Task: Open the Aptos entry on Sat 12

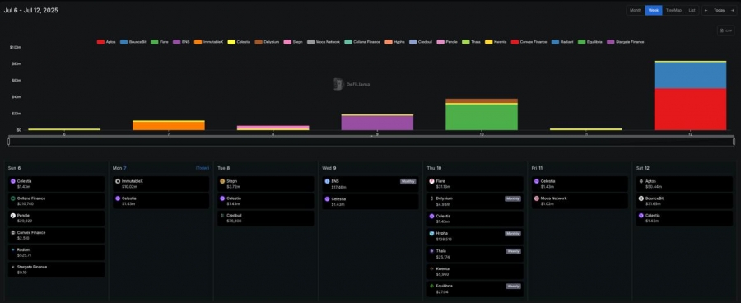Action: (x=683, y=184)
